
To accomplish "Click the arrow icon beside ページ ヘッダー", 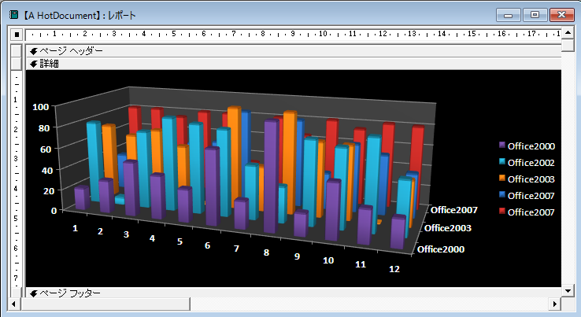I will [34, 50].
